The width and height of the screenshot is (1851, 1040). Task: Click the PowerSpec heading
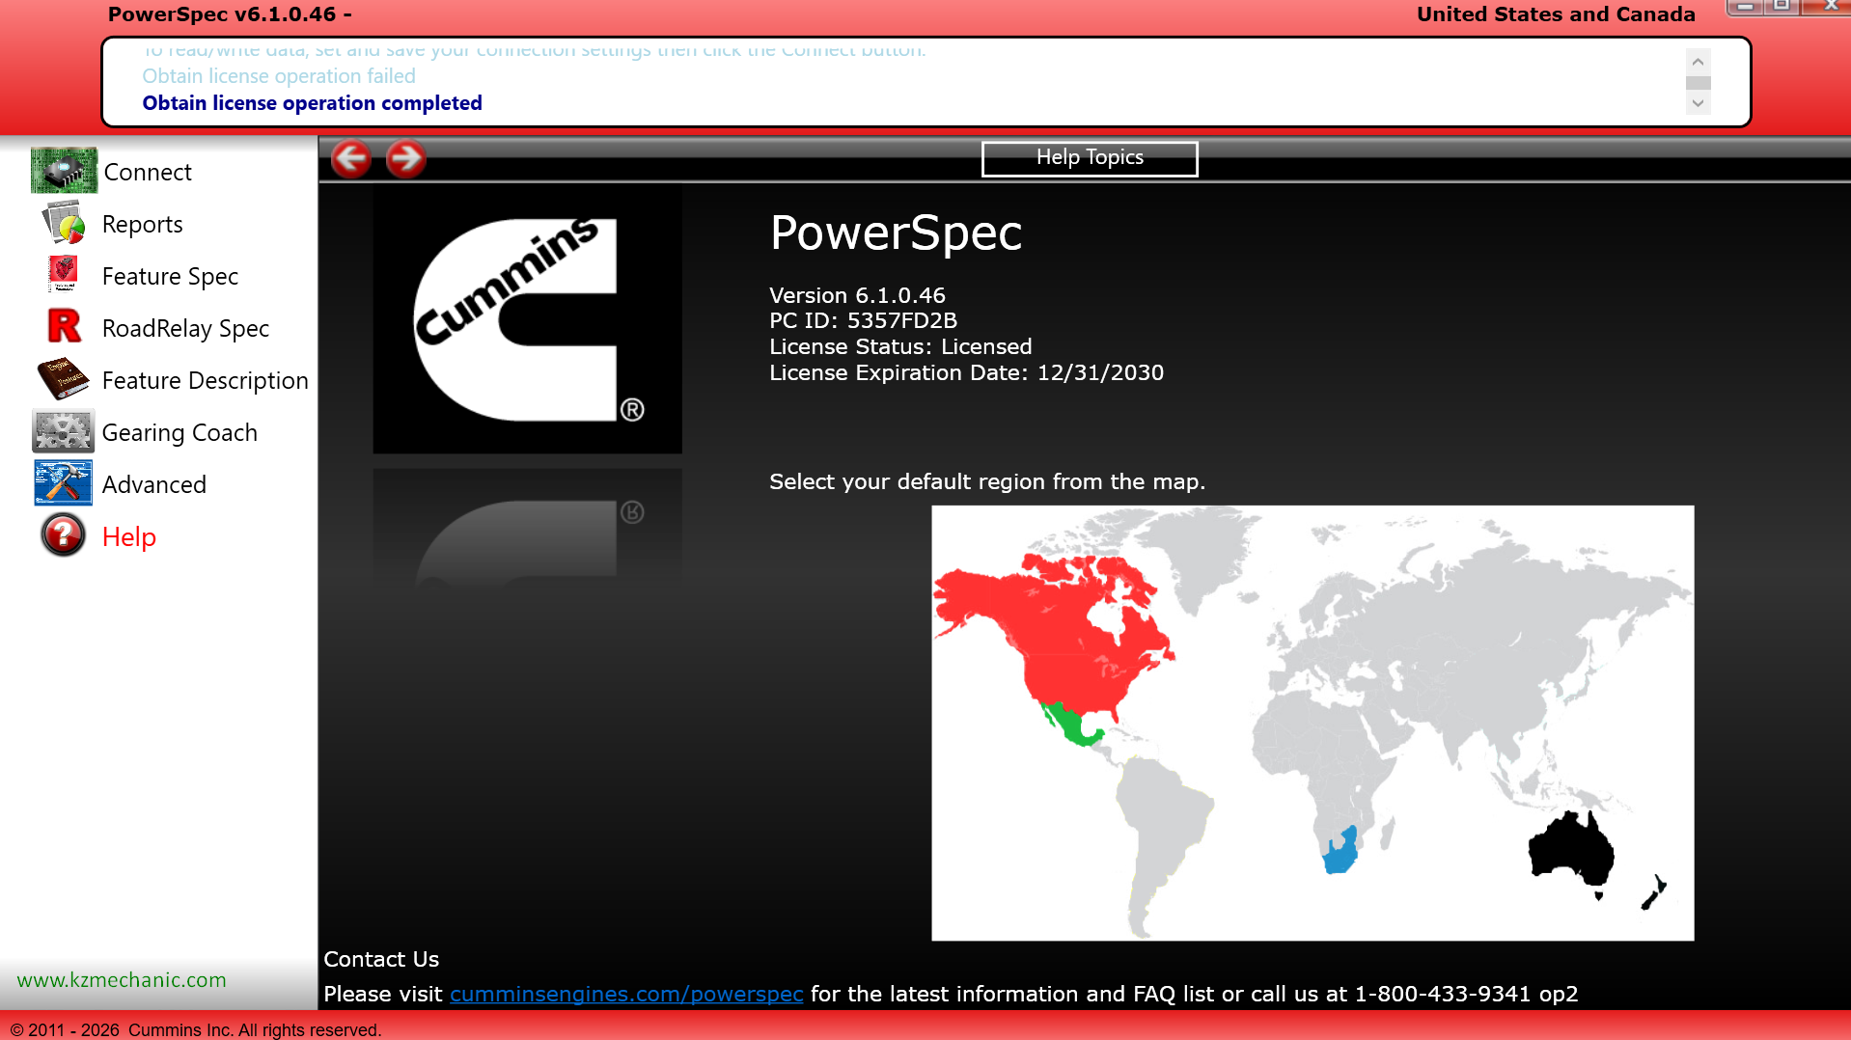click(x=896, y=233)
